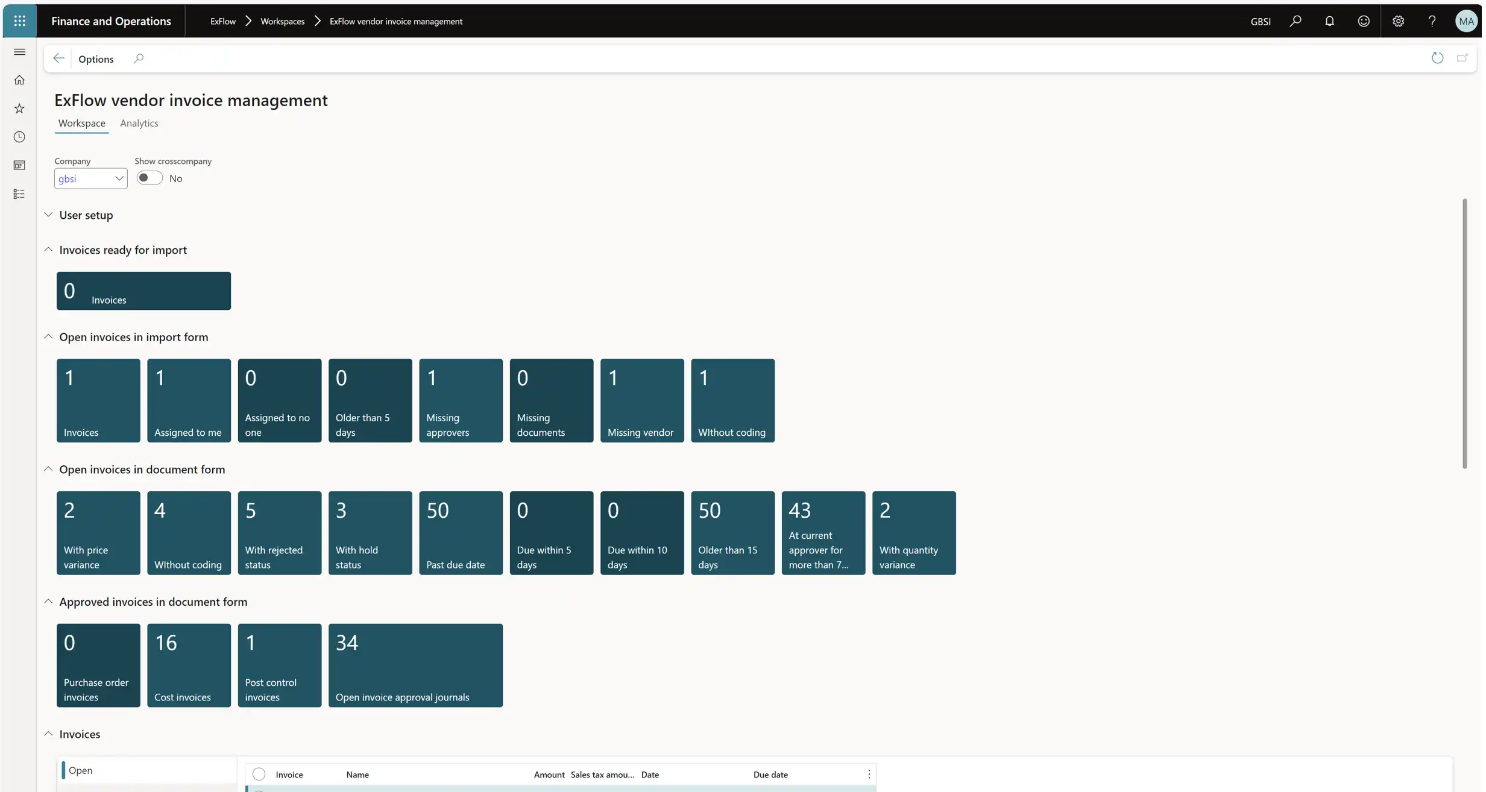Open feedback smiley icon
Image resolution: width=1486 pixels, height=792 pixels.
tap(1364, 21)
